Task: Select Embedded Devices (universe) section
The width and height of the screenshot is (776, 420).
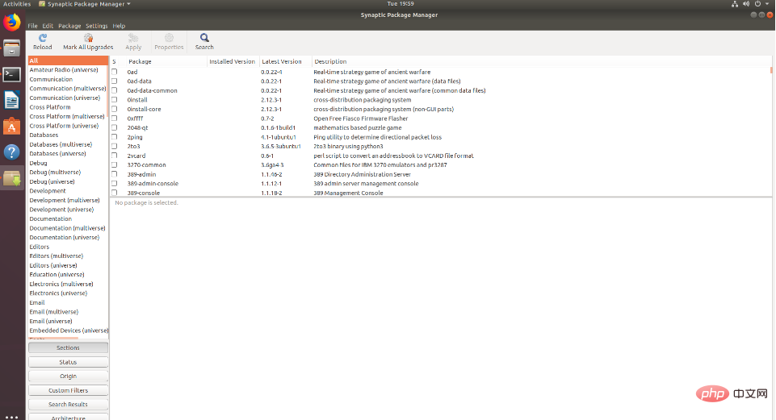Action: [x=68, y=331]
